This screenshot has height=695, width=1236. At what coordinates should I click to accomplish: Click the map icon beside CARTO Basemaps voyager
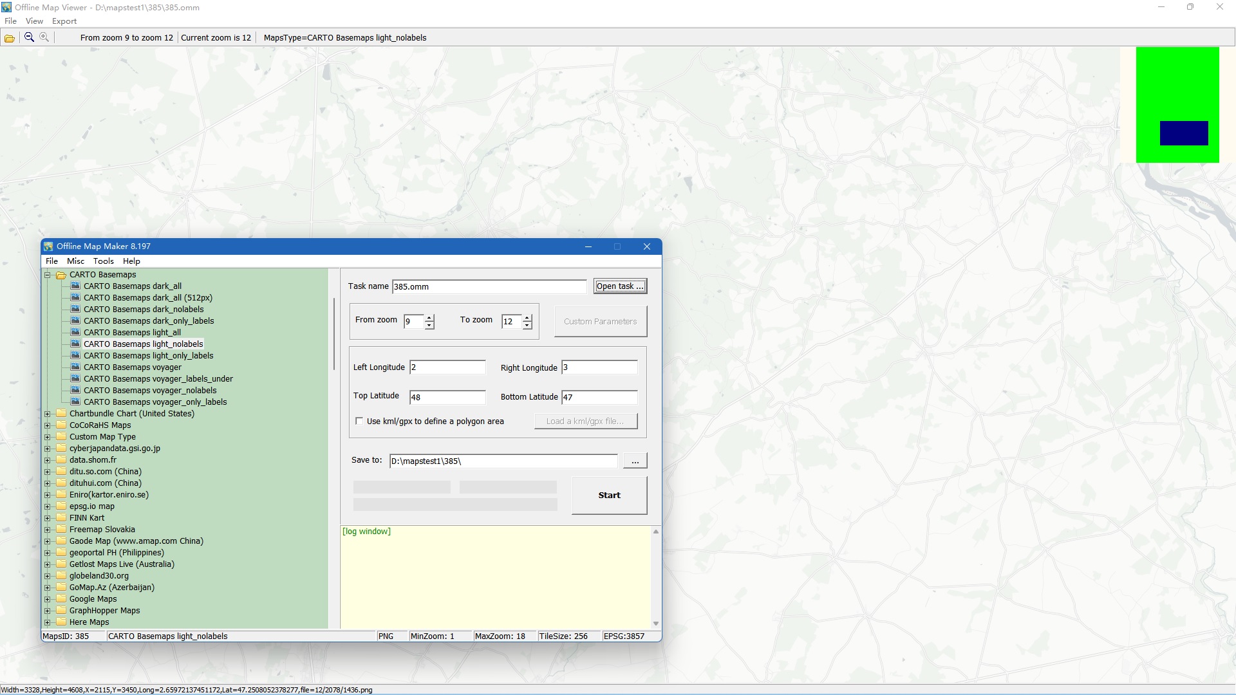[75, 367]
